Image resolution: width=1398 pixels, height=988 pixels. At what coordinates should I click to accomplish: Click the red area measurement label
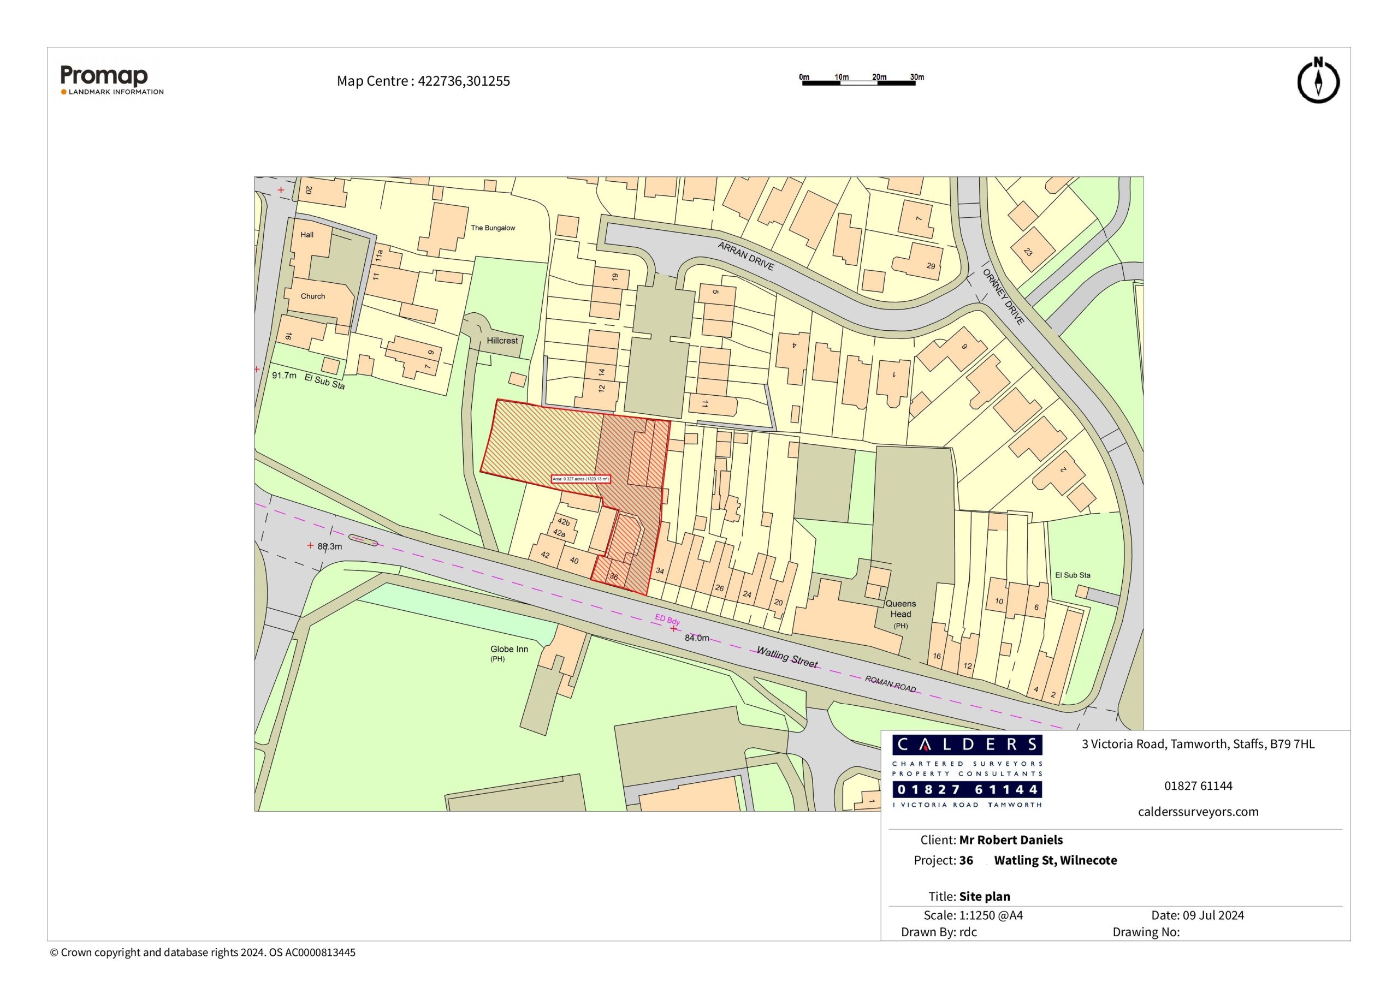pos(580,479)
